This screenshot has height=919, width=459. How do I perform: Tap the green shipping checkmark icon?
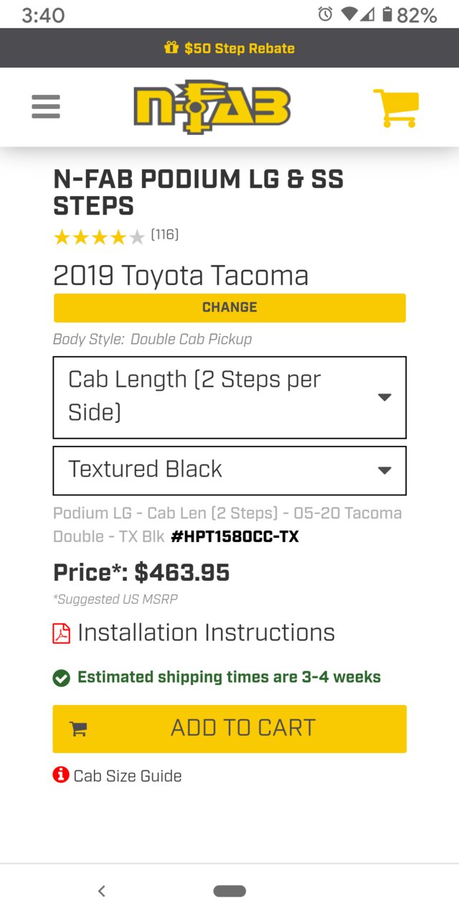tap(62, 678)
